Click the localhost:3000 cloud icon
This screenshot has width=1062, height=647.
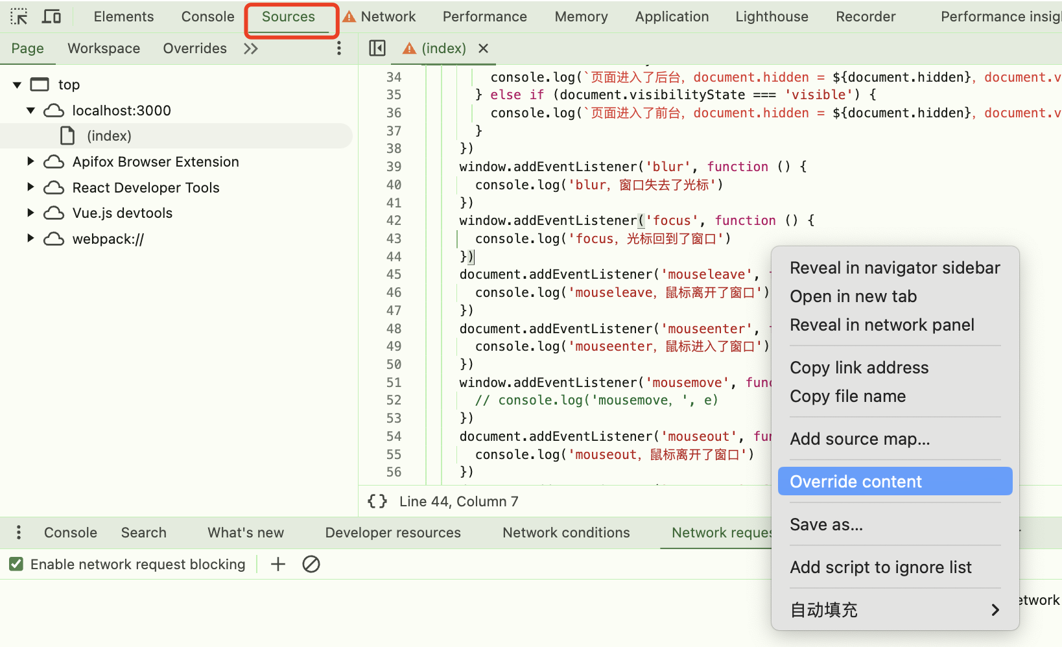[x=54, y=111]
